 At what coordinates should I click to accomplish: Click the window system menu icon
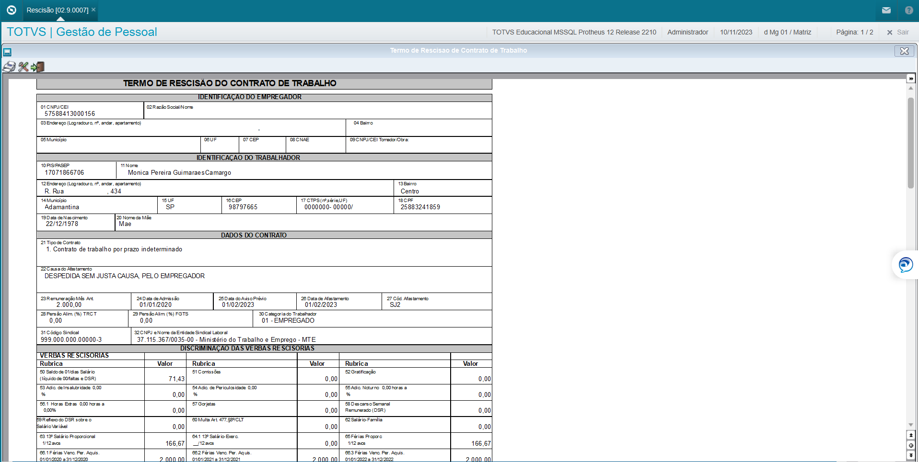click(7, 52)
